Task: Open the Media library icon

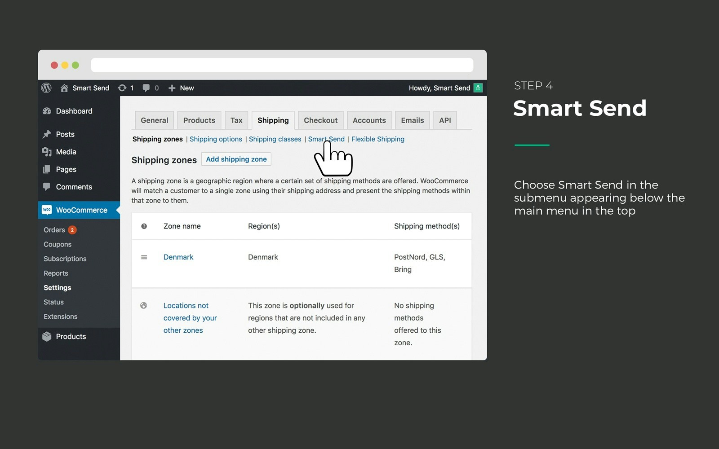Action: [47, 152]
